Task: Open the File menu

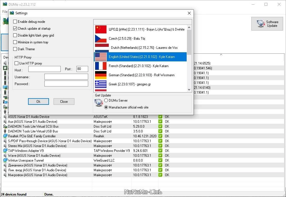Action: click(5, 12)
